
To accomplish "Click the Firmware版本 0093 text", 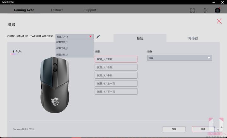I will [x=23, y=129].
